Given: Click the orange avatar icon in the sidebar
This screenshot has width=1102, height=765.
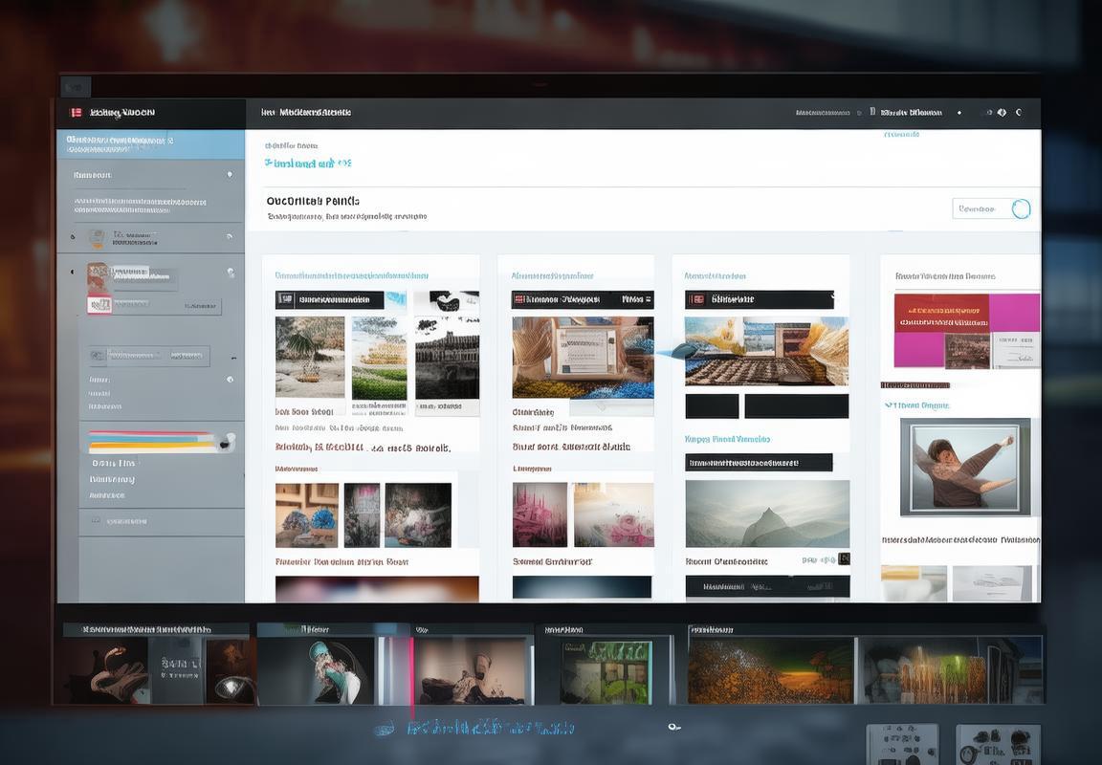Looking at the screenshot, I should coord(97,237).
